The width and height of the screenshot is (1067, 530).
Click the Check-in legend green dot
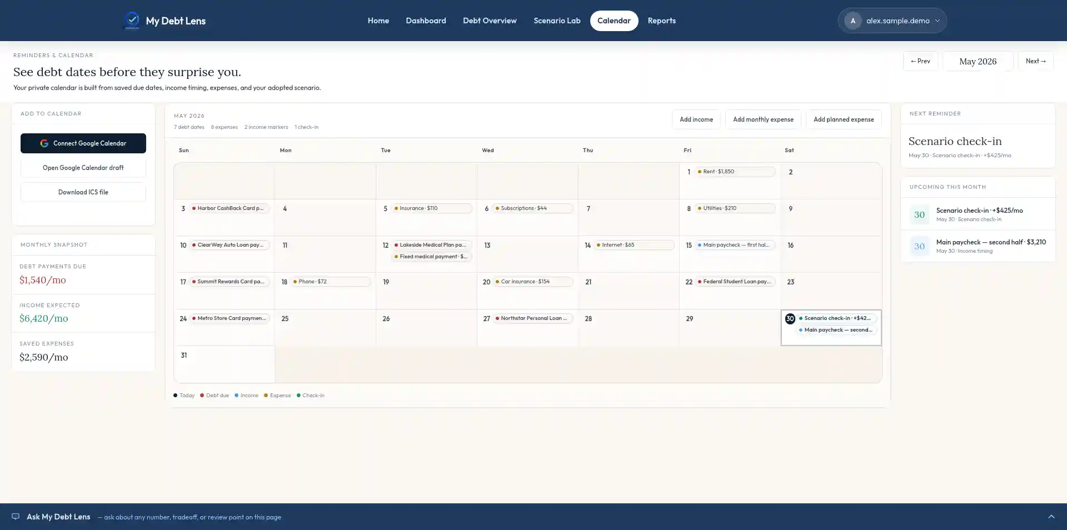299,396
